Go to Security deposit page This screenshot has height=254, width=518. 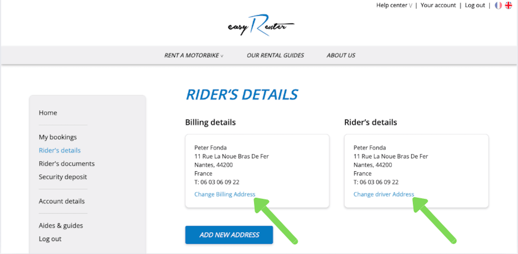coord(63,177)
